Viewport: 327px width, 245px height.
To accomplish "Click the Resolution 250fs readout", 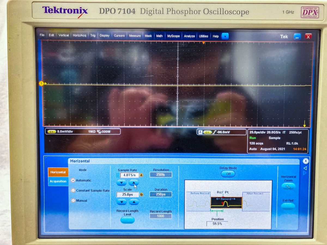I will tap(161, 174).
